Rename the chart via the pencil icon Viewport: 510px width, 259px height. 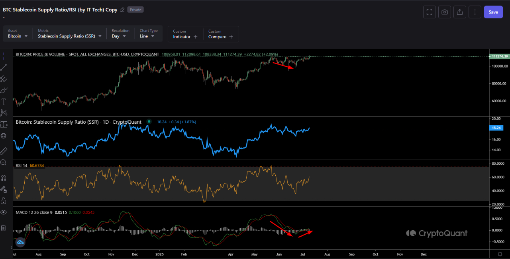(122, 10)
